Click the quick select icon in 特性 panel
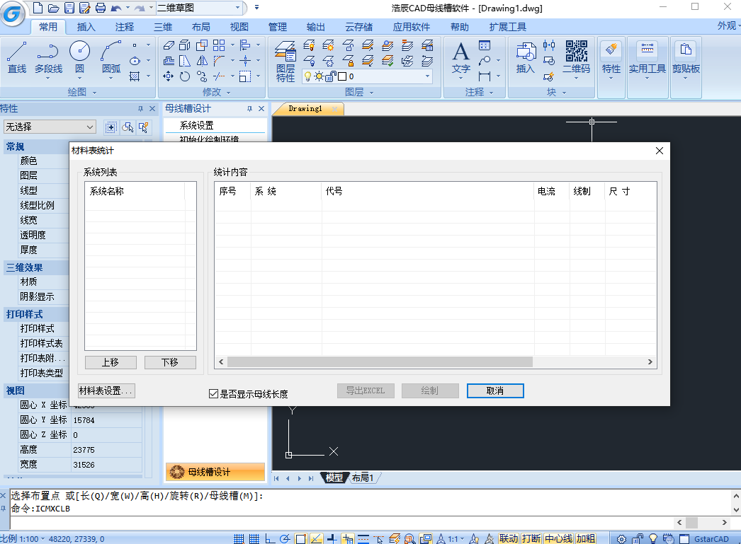The height and width of the screenshot is (544, 741). (x=143, y=127)
